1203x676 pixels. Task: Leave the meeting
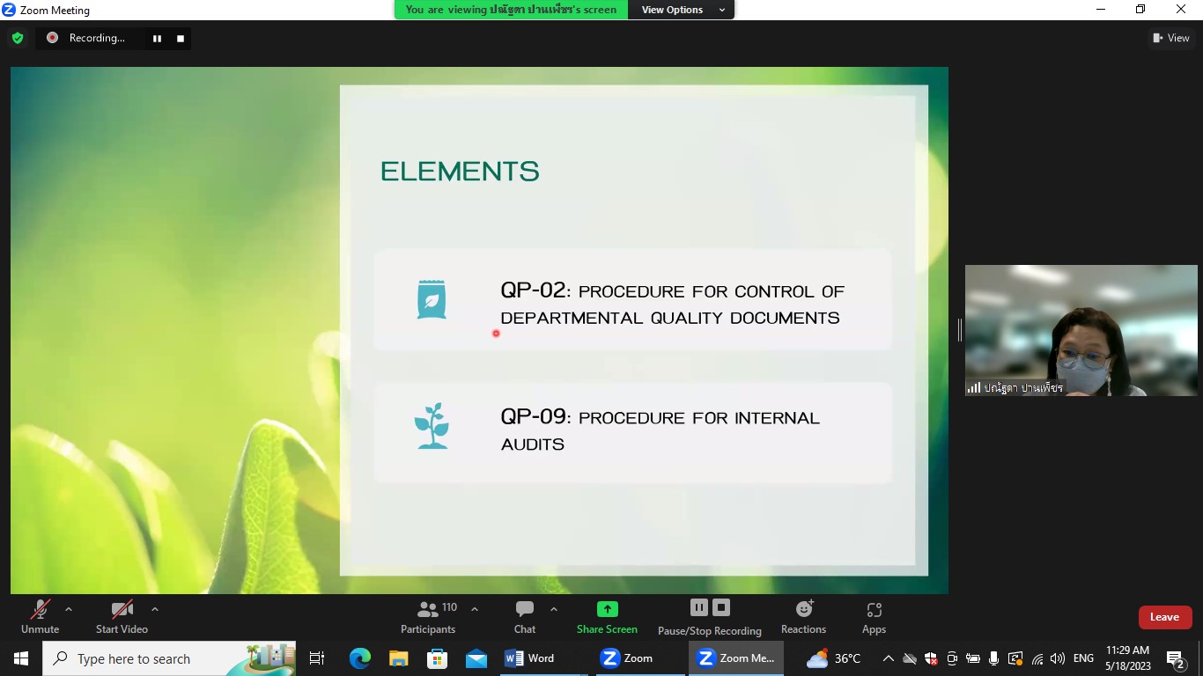click(1164, 617)
